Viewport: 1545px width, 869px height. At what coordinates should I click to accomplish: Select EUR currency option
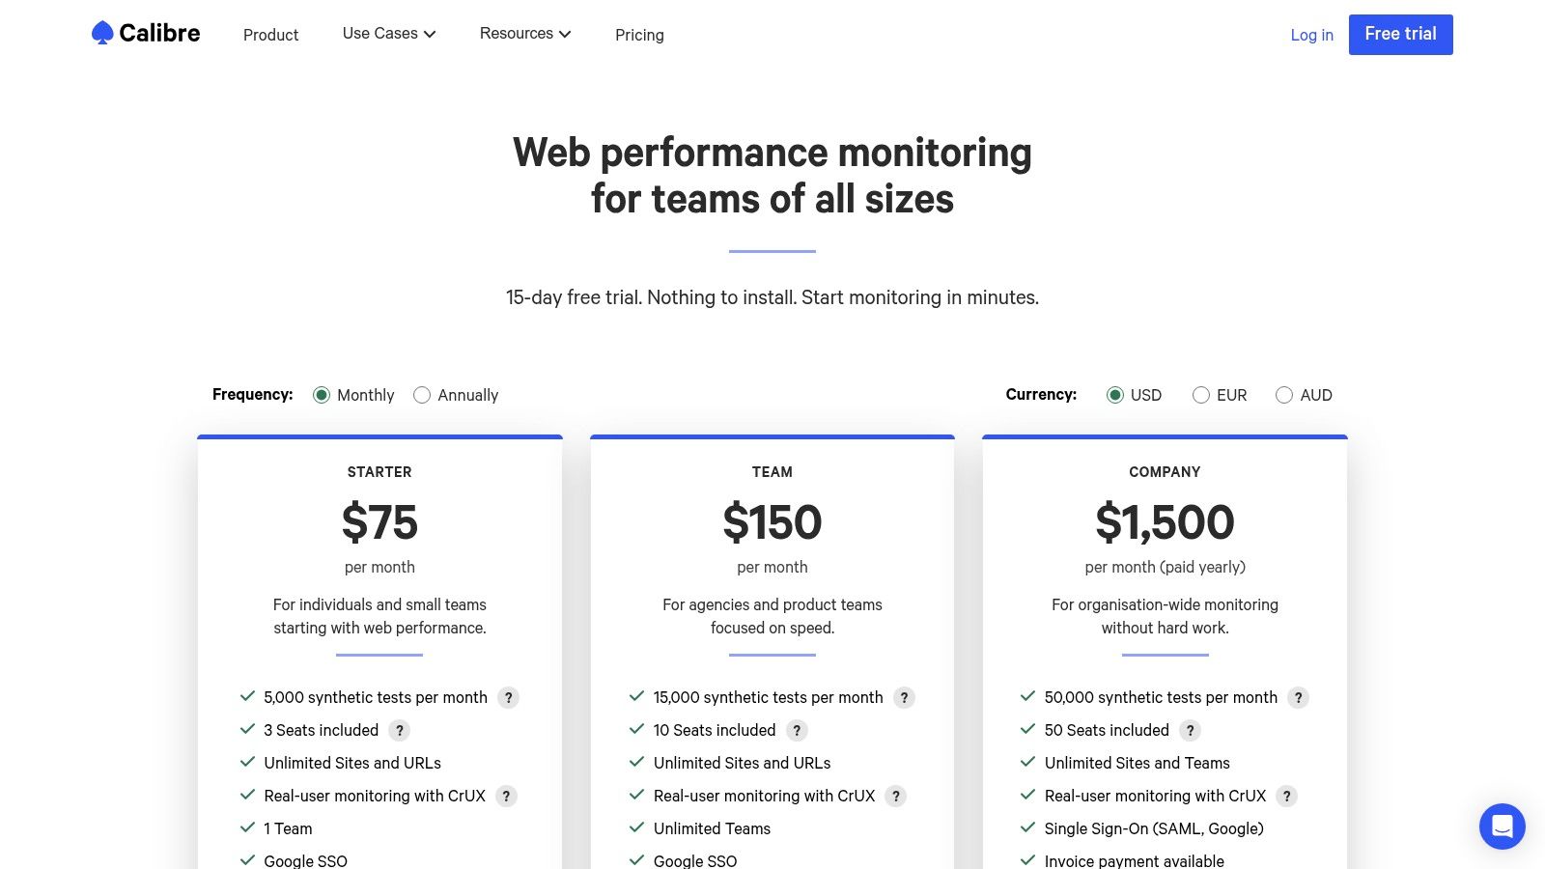1201,395
